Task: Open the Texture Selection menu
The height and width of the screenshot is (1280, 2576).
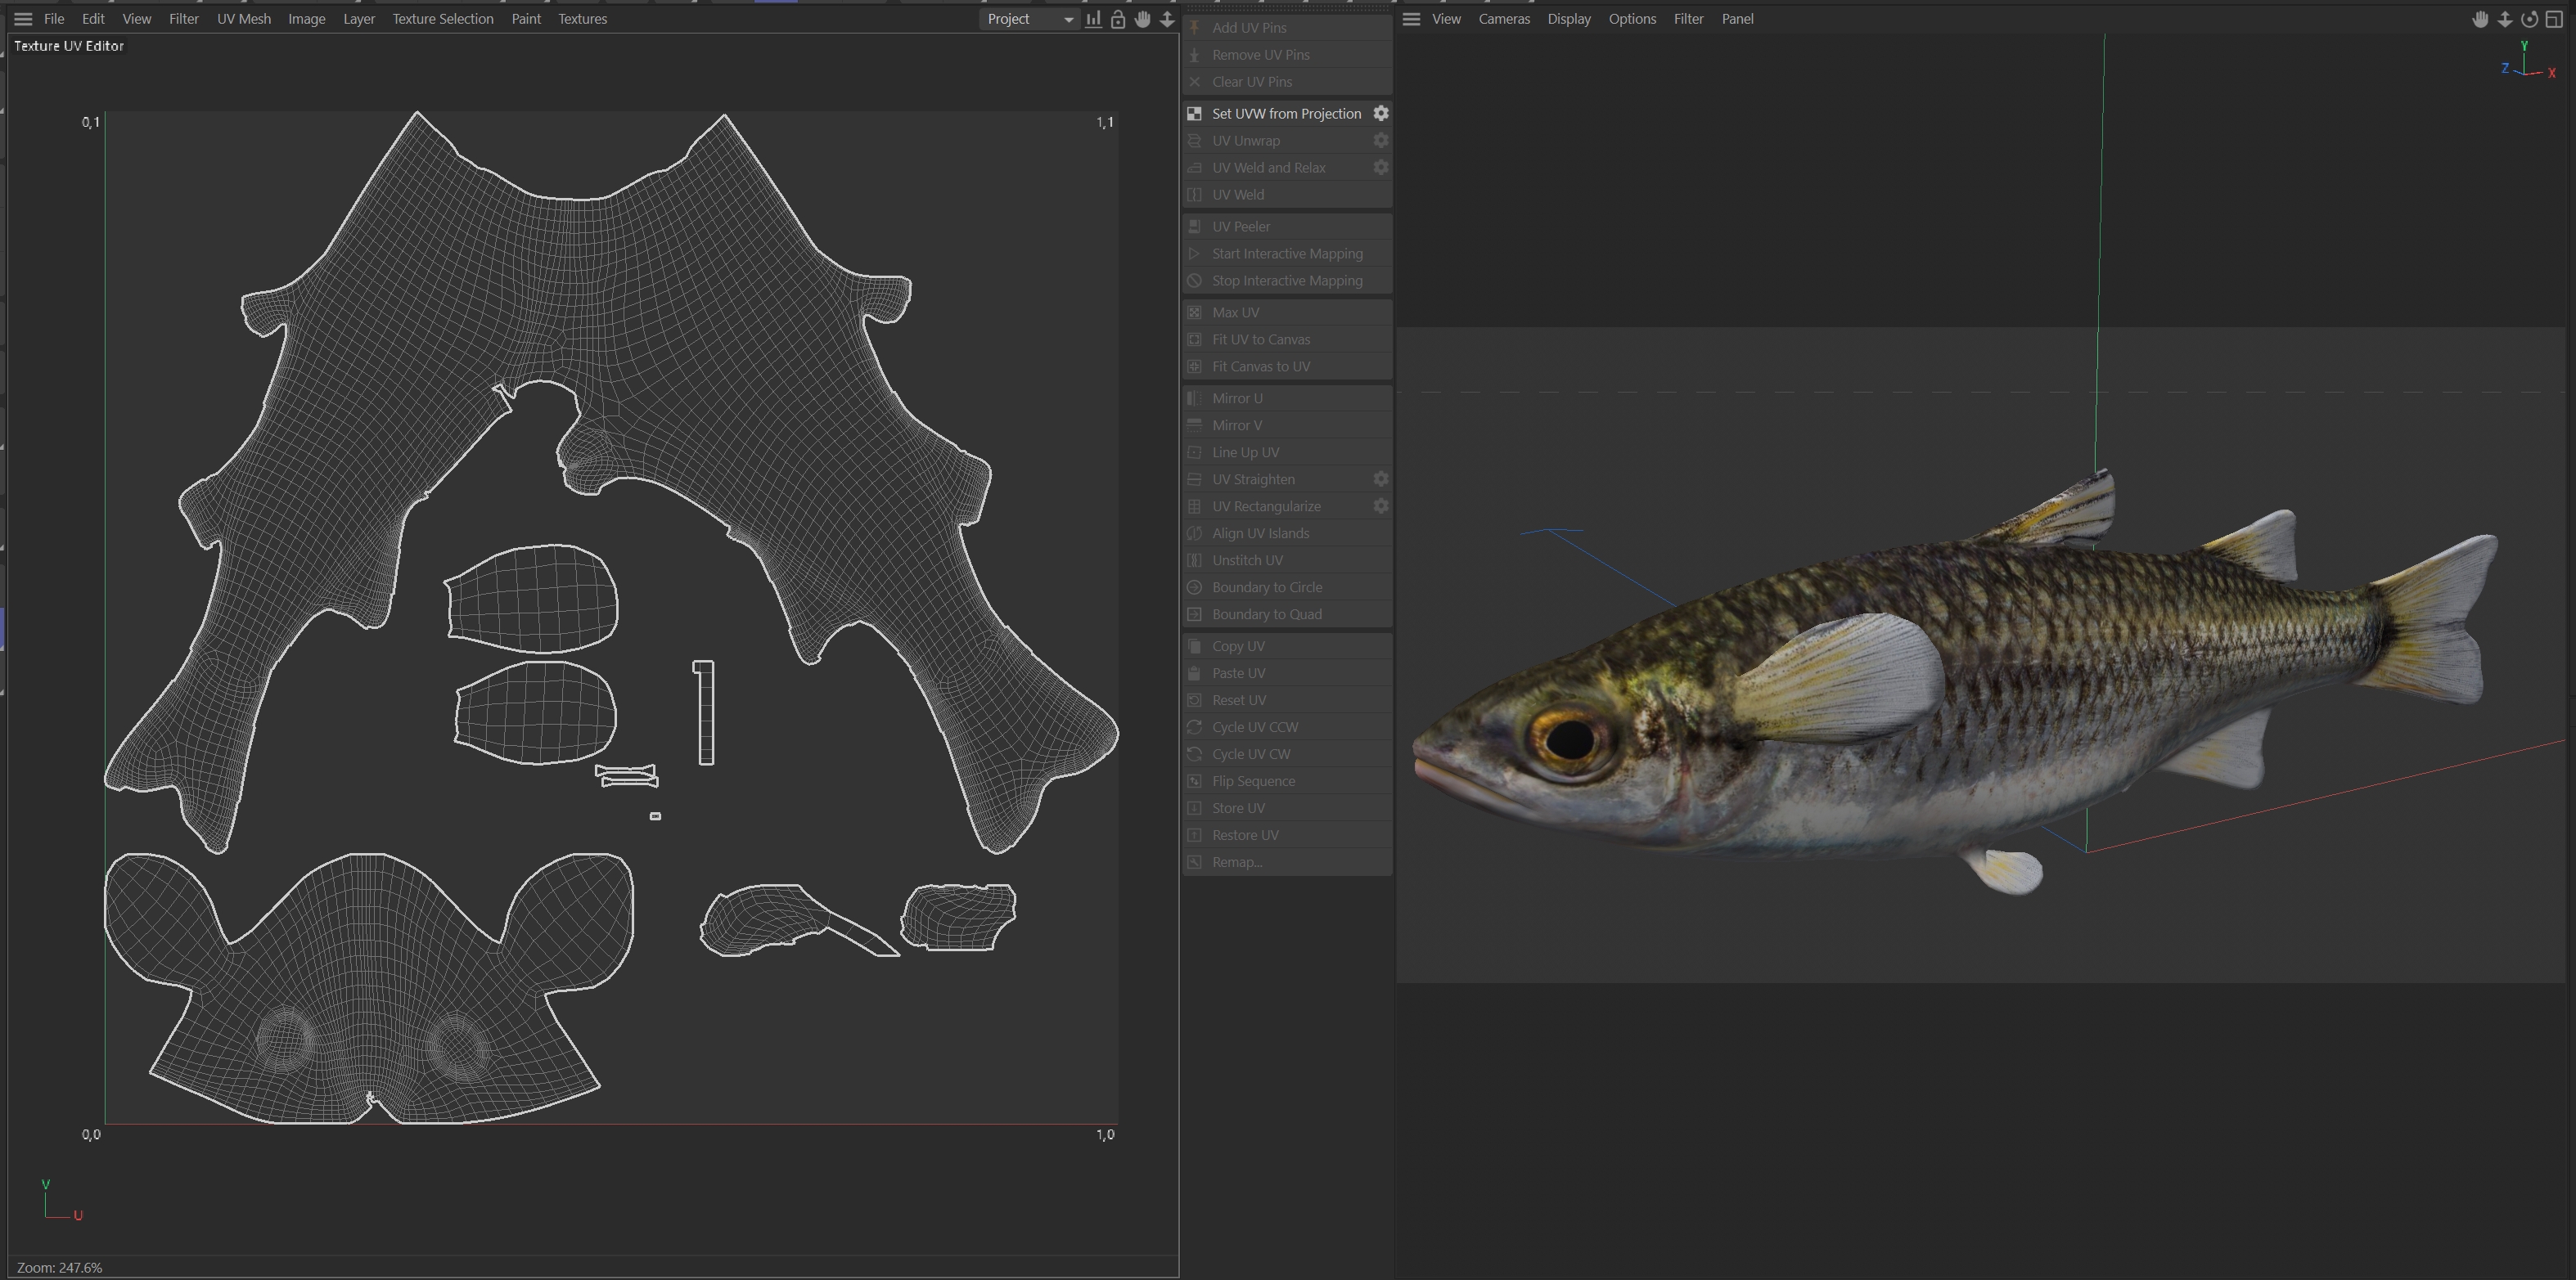Action: point(443,19)
